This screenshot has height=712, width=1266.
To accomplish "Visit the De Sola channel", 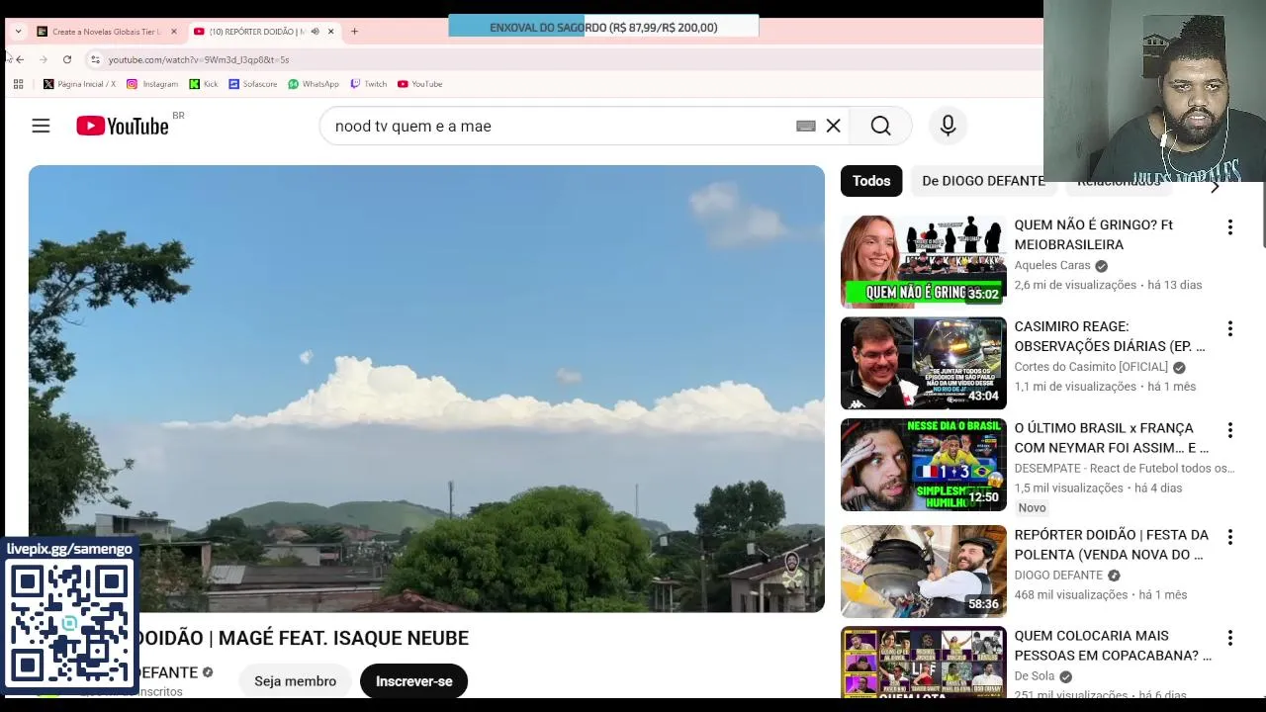I will coord(1035,676).
